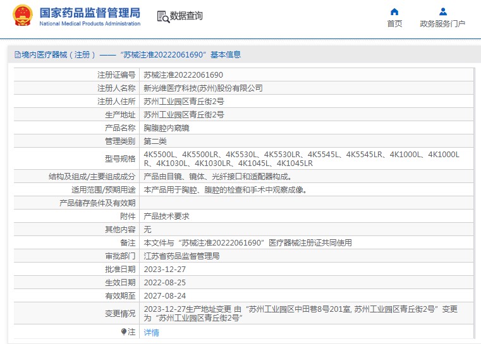
Task: Click the 变更情况 change description text
Action: (x=301, y=313)
